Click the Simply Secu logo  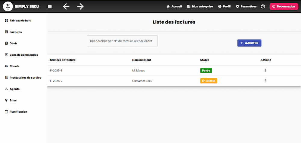8,6
